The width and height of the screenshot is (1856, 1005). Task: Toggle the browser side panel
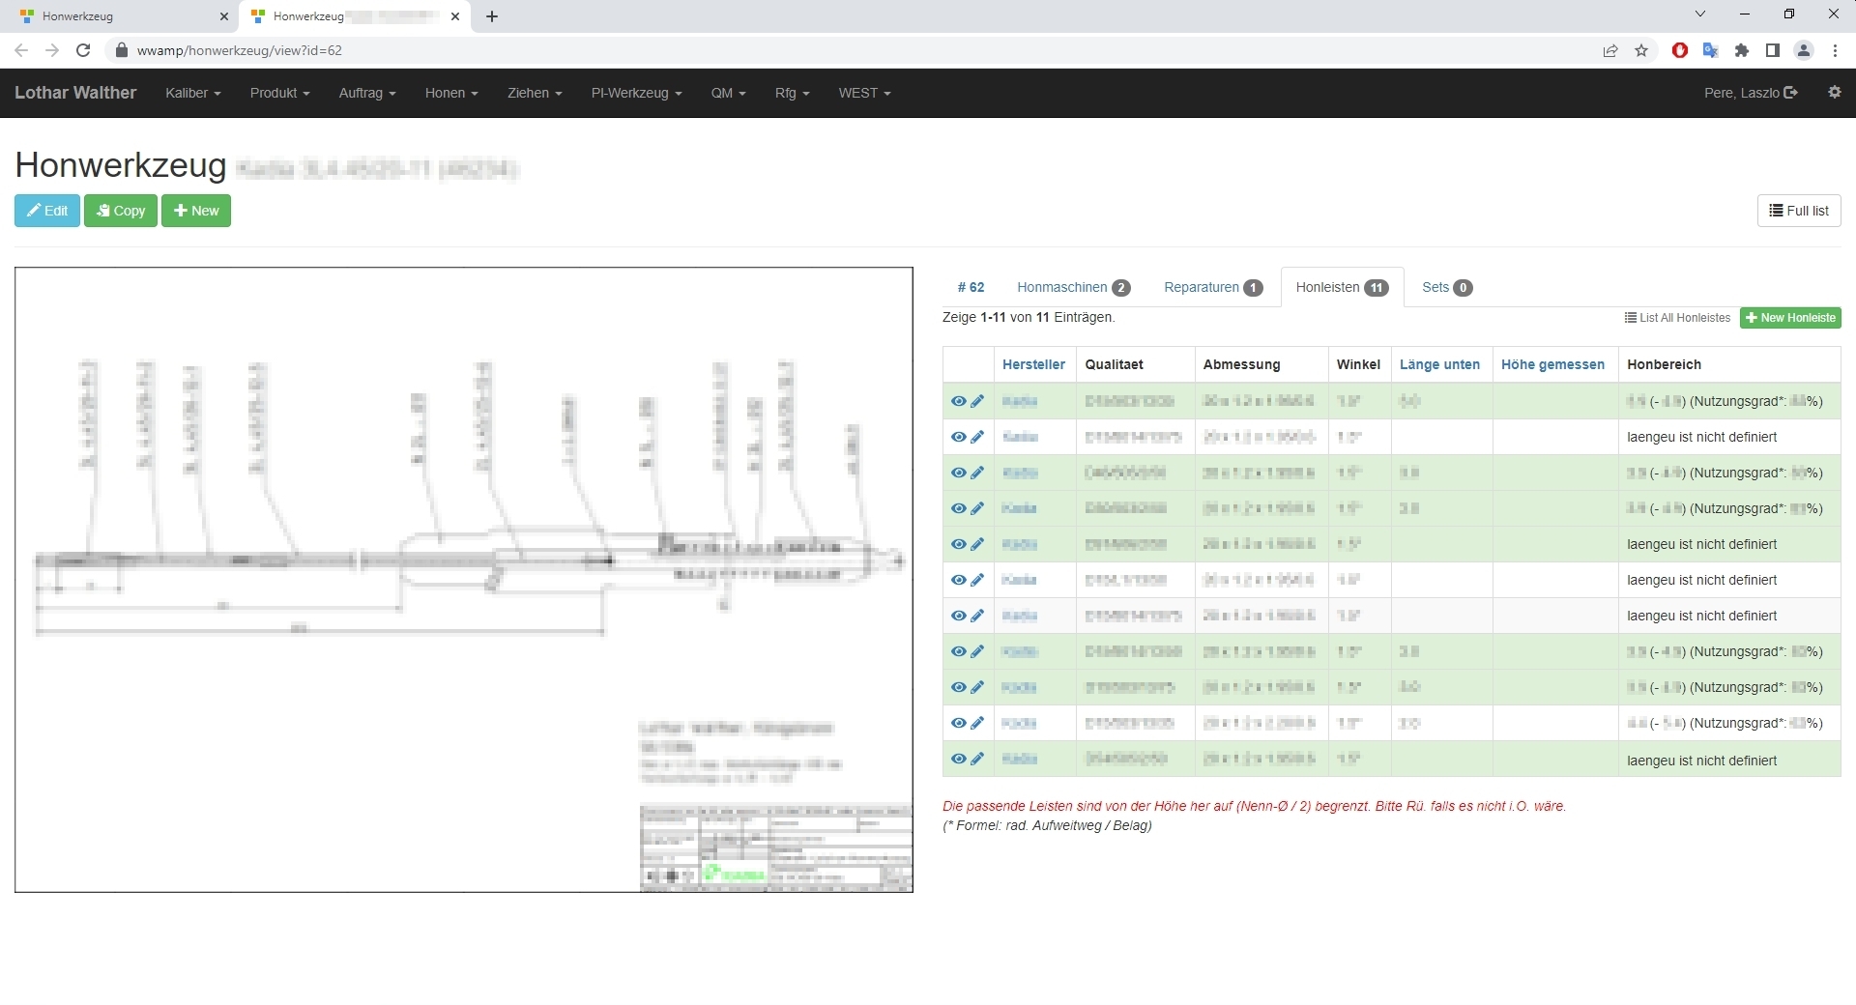pyautogui.click(x=1773, y=50)
